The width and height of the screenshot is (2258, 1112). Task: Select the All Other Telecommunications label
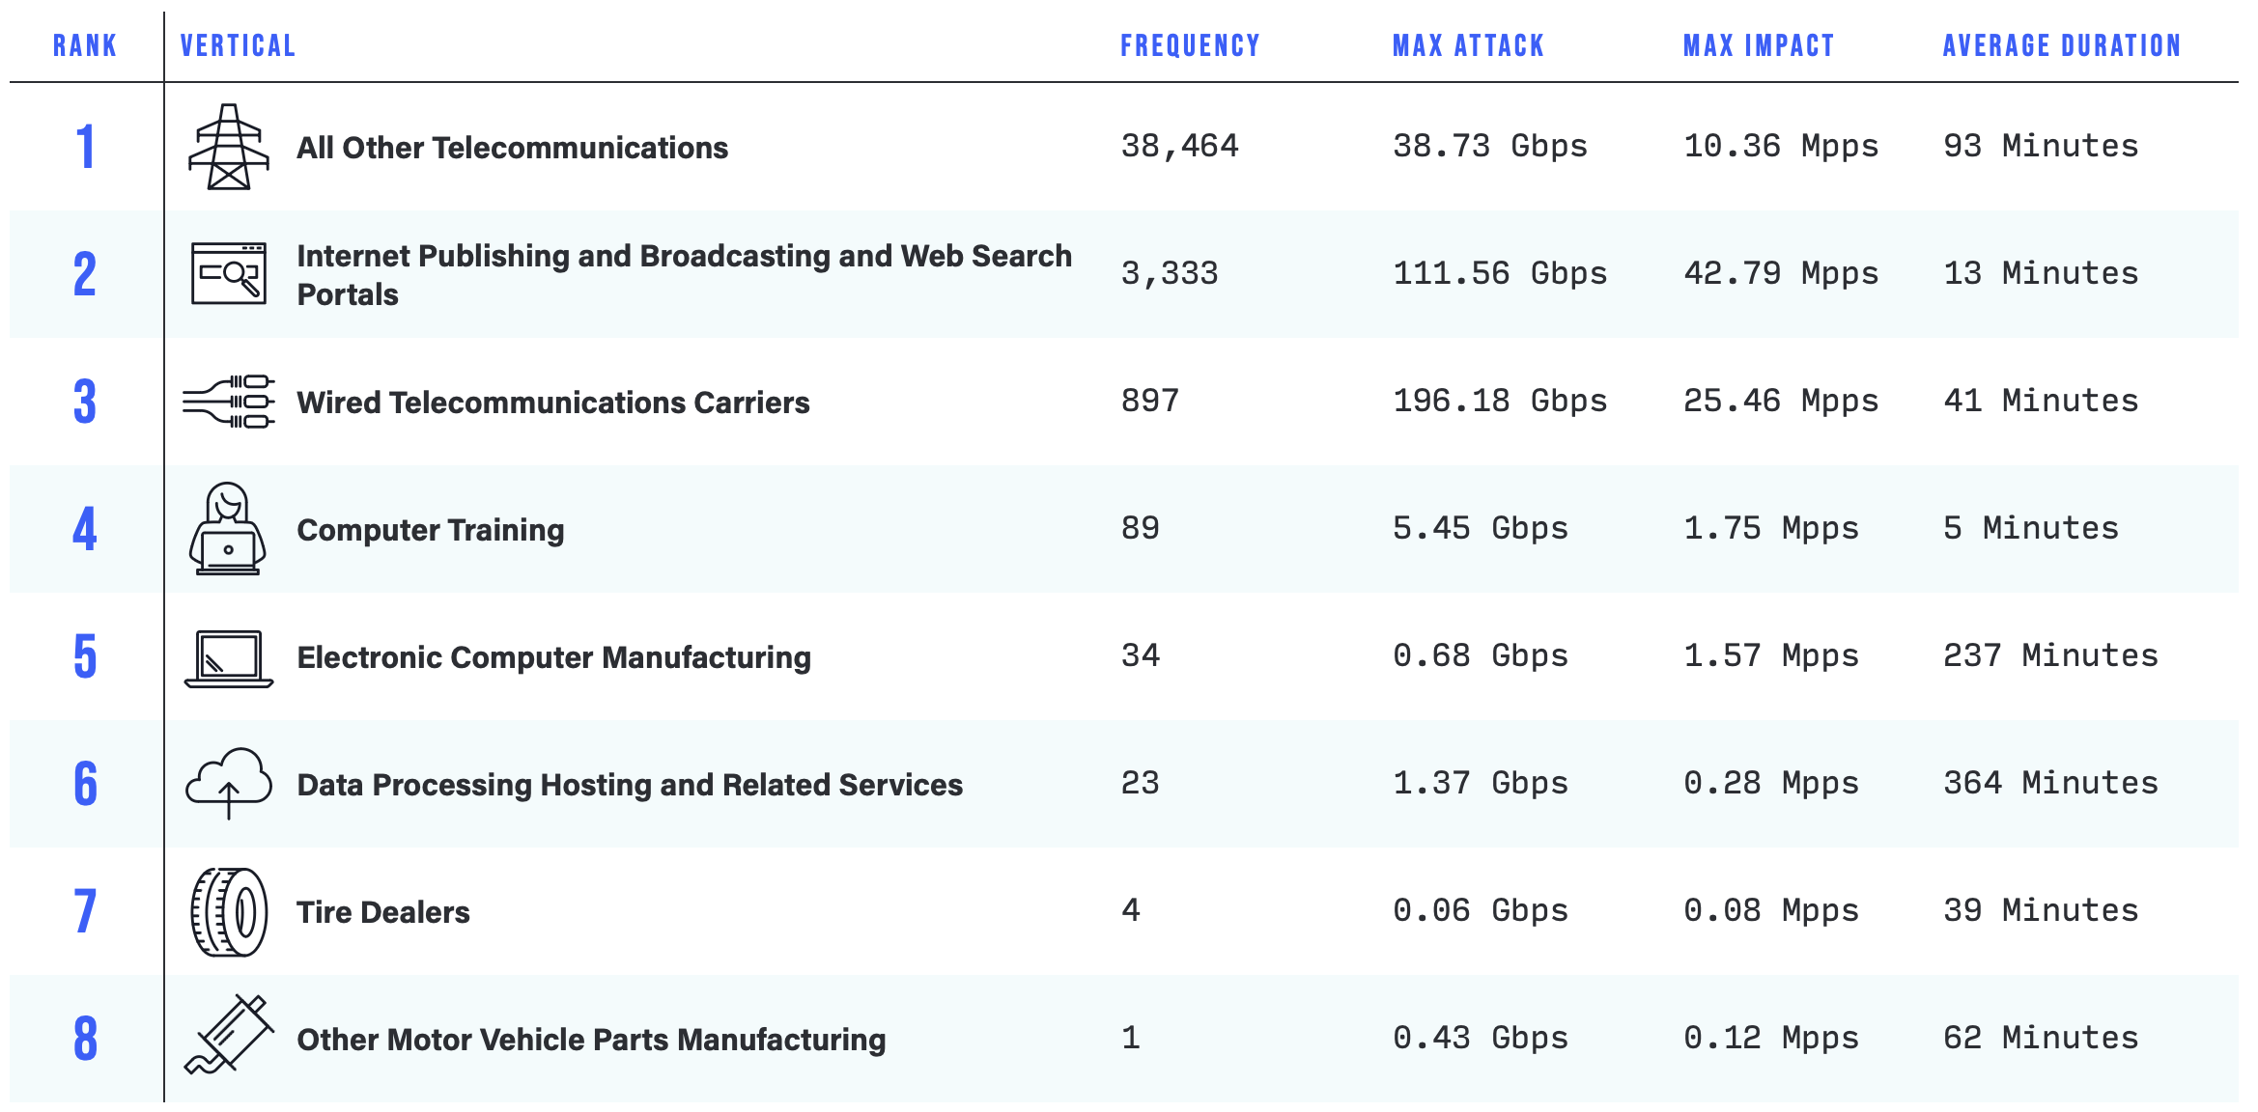tap(512, 148)
